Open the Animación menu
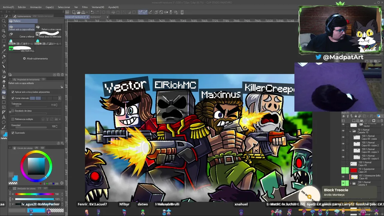 point(36,7)
